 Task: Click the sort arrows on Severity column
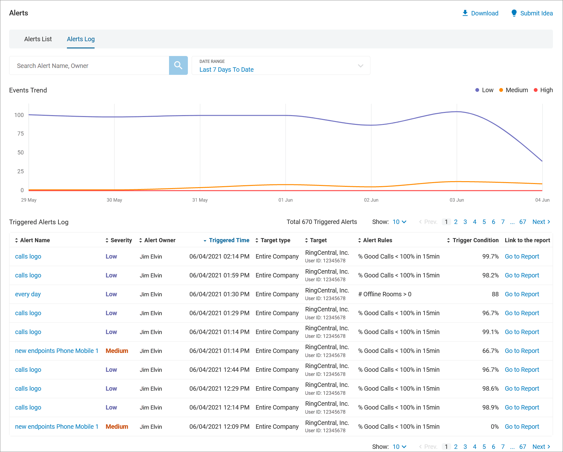pyautogui.click(x=107, y=240)
